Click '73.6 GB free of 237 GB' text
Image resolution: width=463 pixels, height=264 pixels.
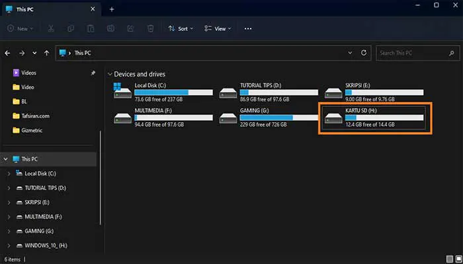[159, 100]
